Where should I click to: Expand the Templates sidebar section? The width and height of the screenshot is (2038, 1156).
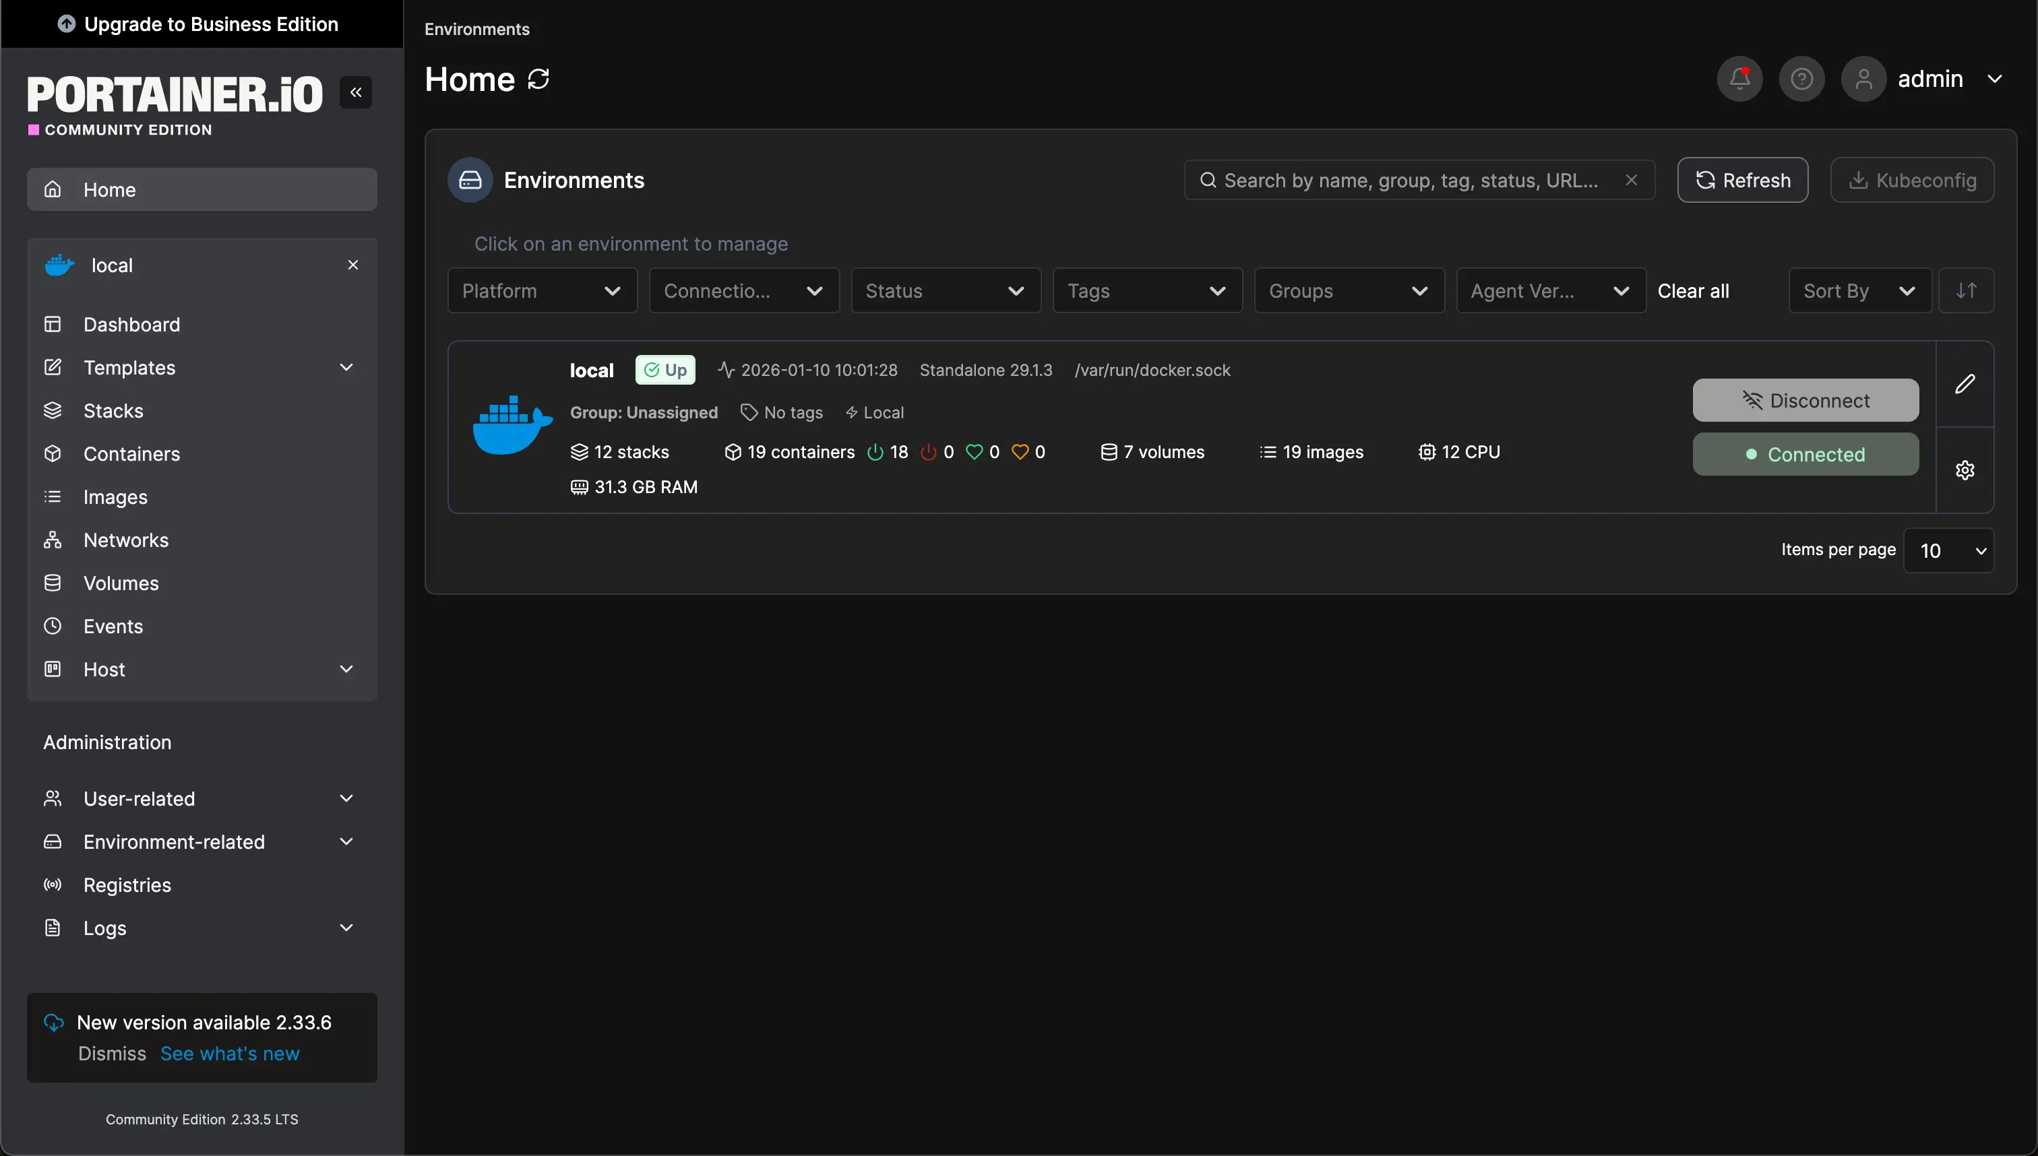(x=346, y=366)
